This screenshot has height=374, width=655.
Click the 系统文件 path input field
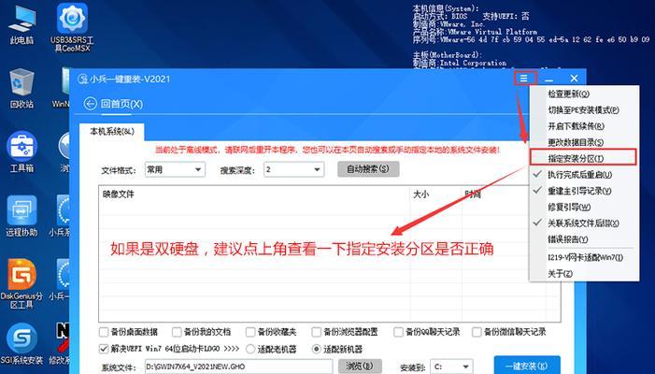(x=238, y=367)
